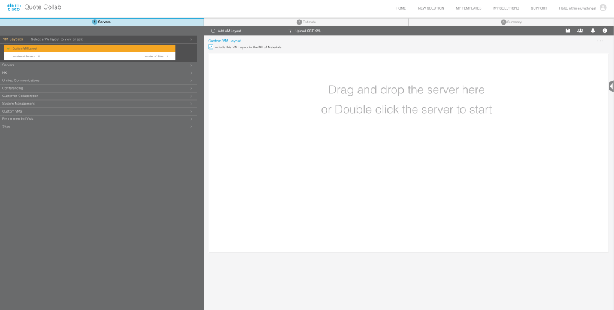Open the users group sharing icon

pyautogui.click(x=580, y=31)
